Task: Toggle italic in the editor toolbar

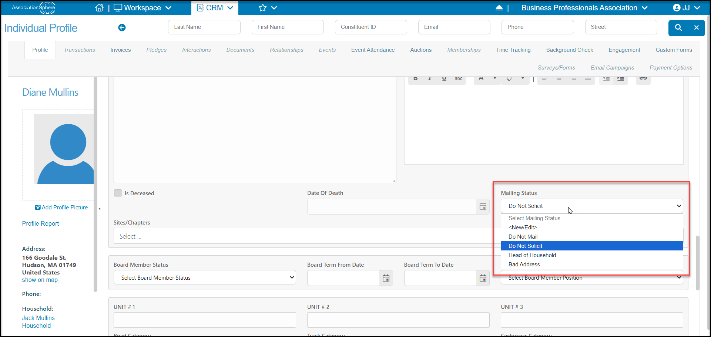Action: tap(430, 79)
